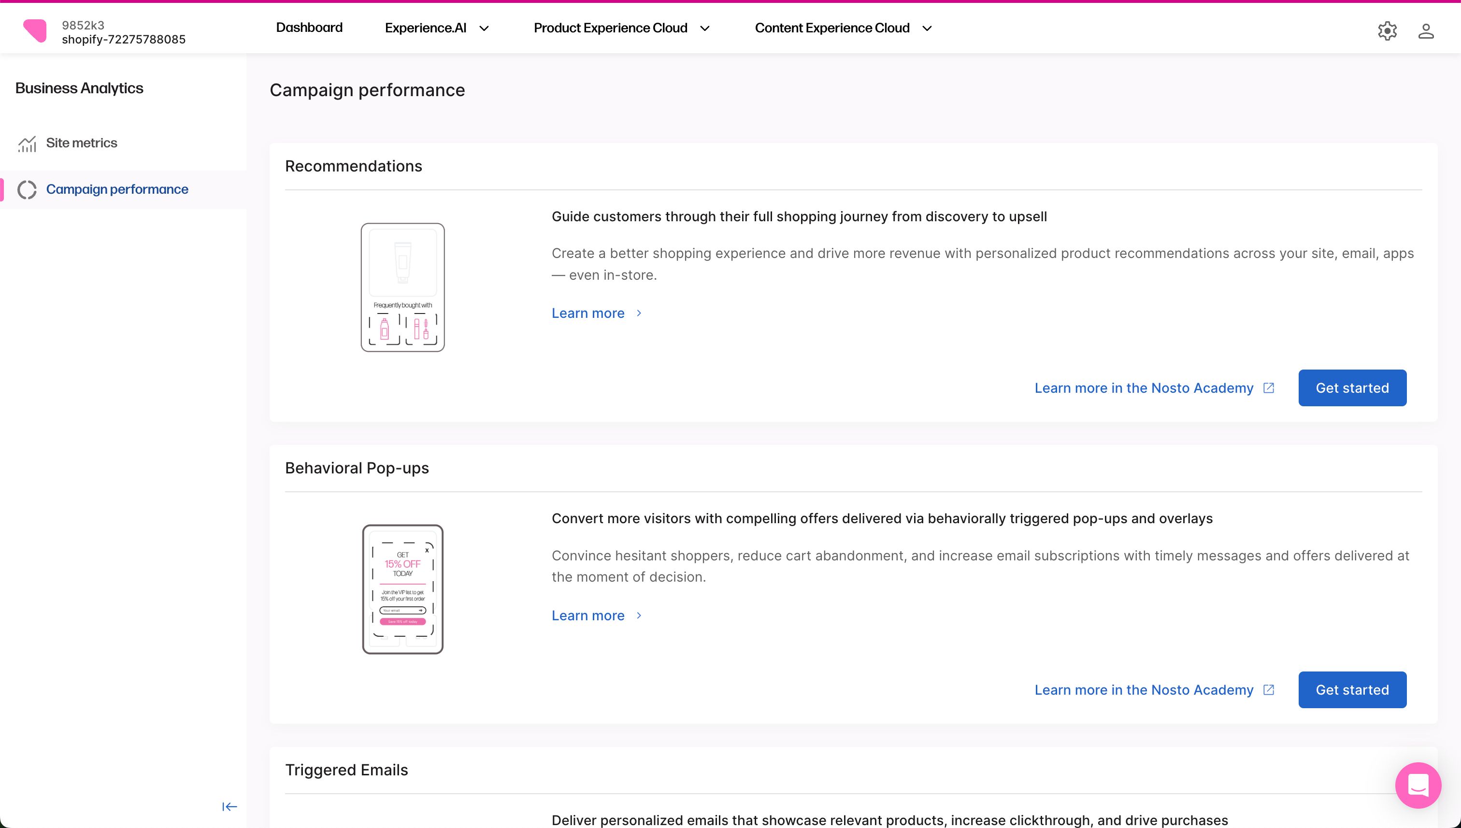Click the Nosto pink logo icon

pos(35,31)
